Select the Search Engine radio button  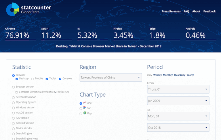tap(14, 134)
